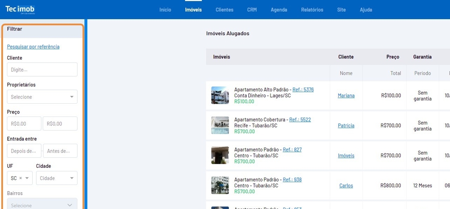Click the Ref. 938 property thumbnail
Image resolution: width=450 pixels, height=209 pixels.
(x=220, y=185)
